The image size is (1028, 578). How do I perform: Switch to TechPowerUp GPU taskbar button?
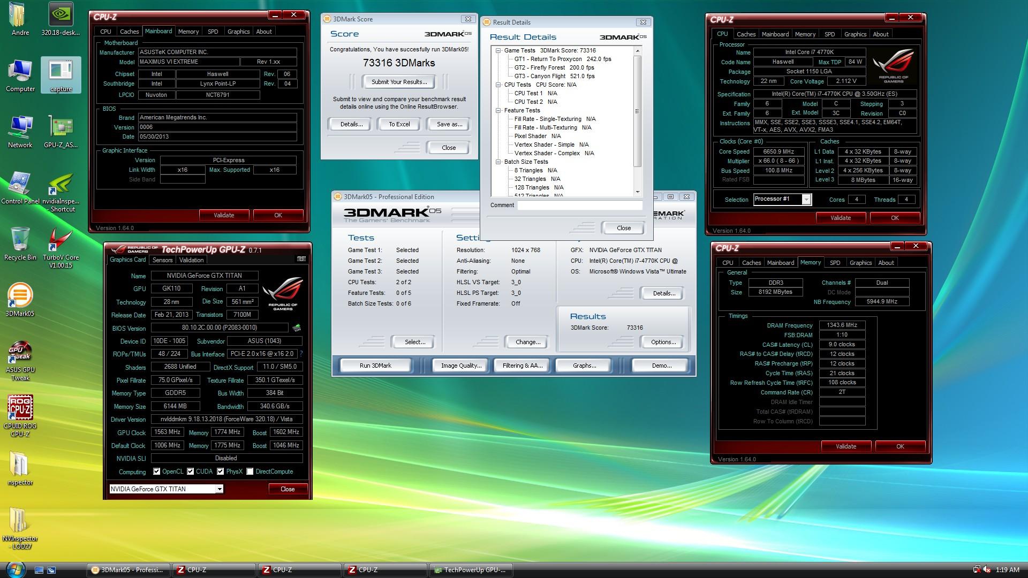(x=471, y=570)
